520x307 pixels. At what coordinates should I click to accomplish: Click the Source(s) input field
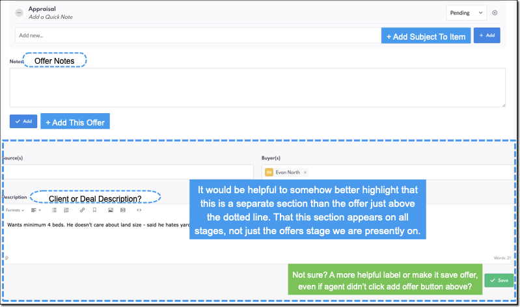click(x=128, y=172)
